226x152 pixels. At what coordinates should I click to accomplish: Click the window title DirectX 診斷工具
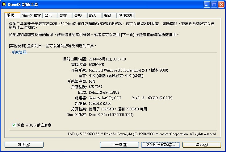[x=23, y=5]
